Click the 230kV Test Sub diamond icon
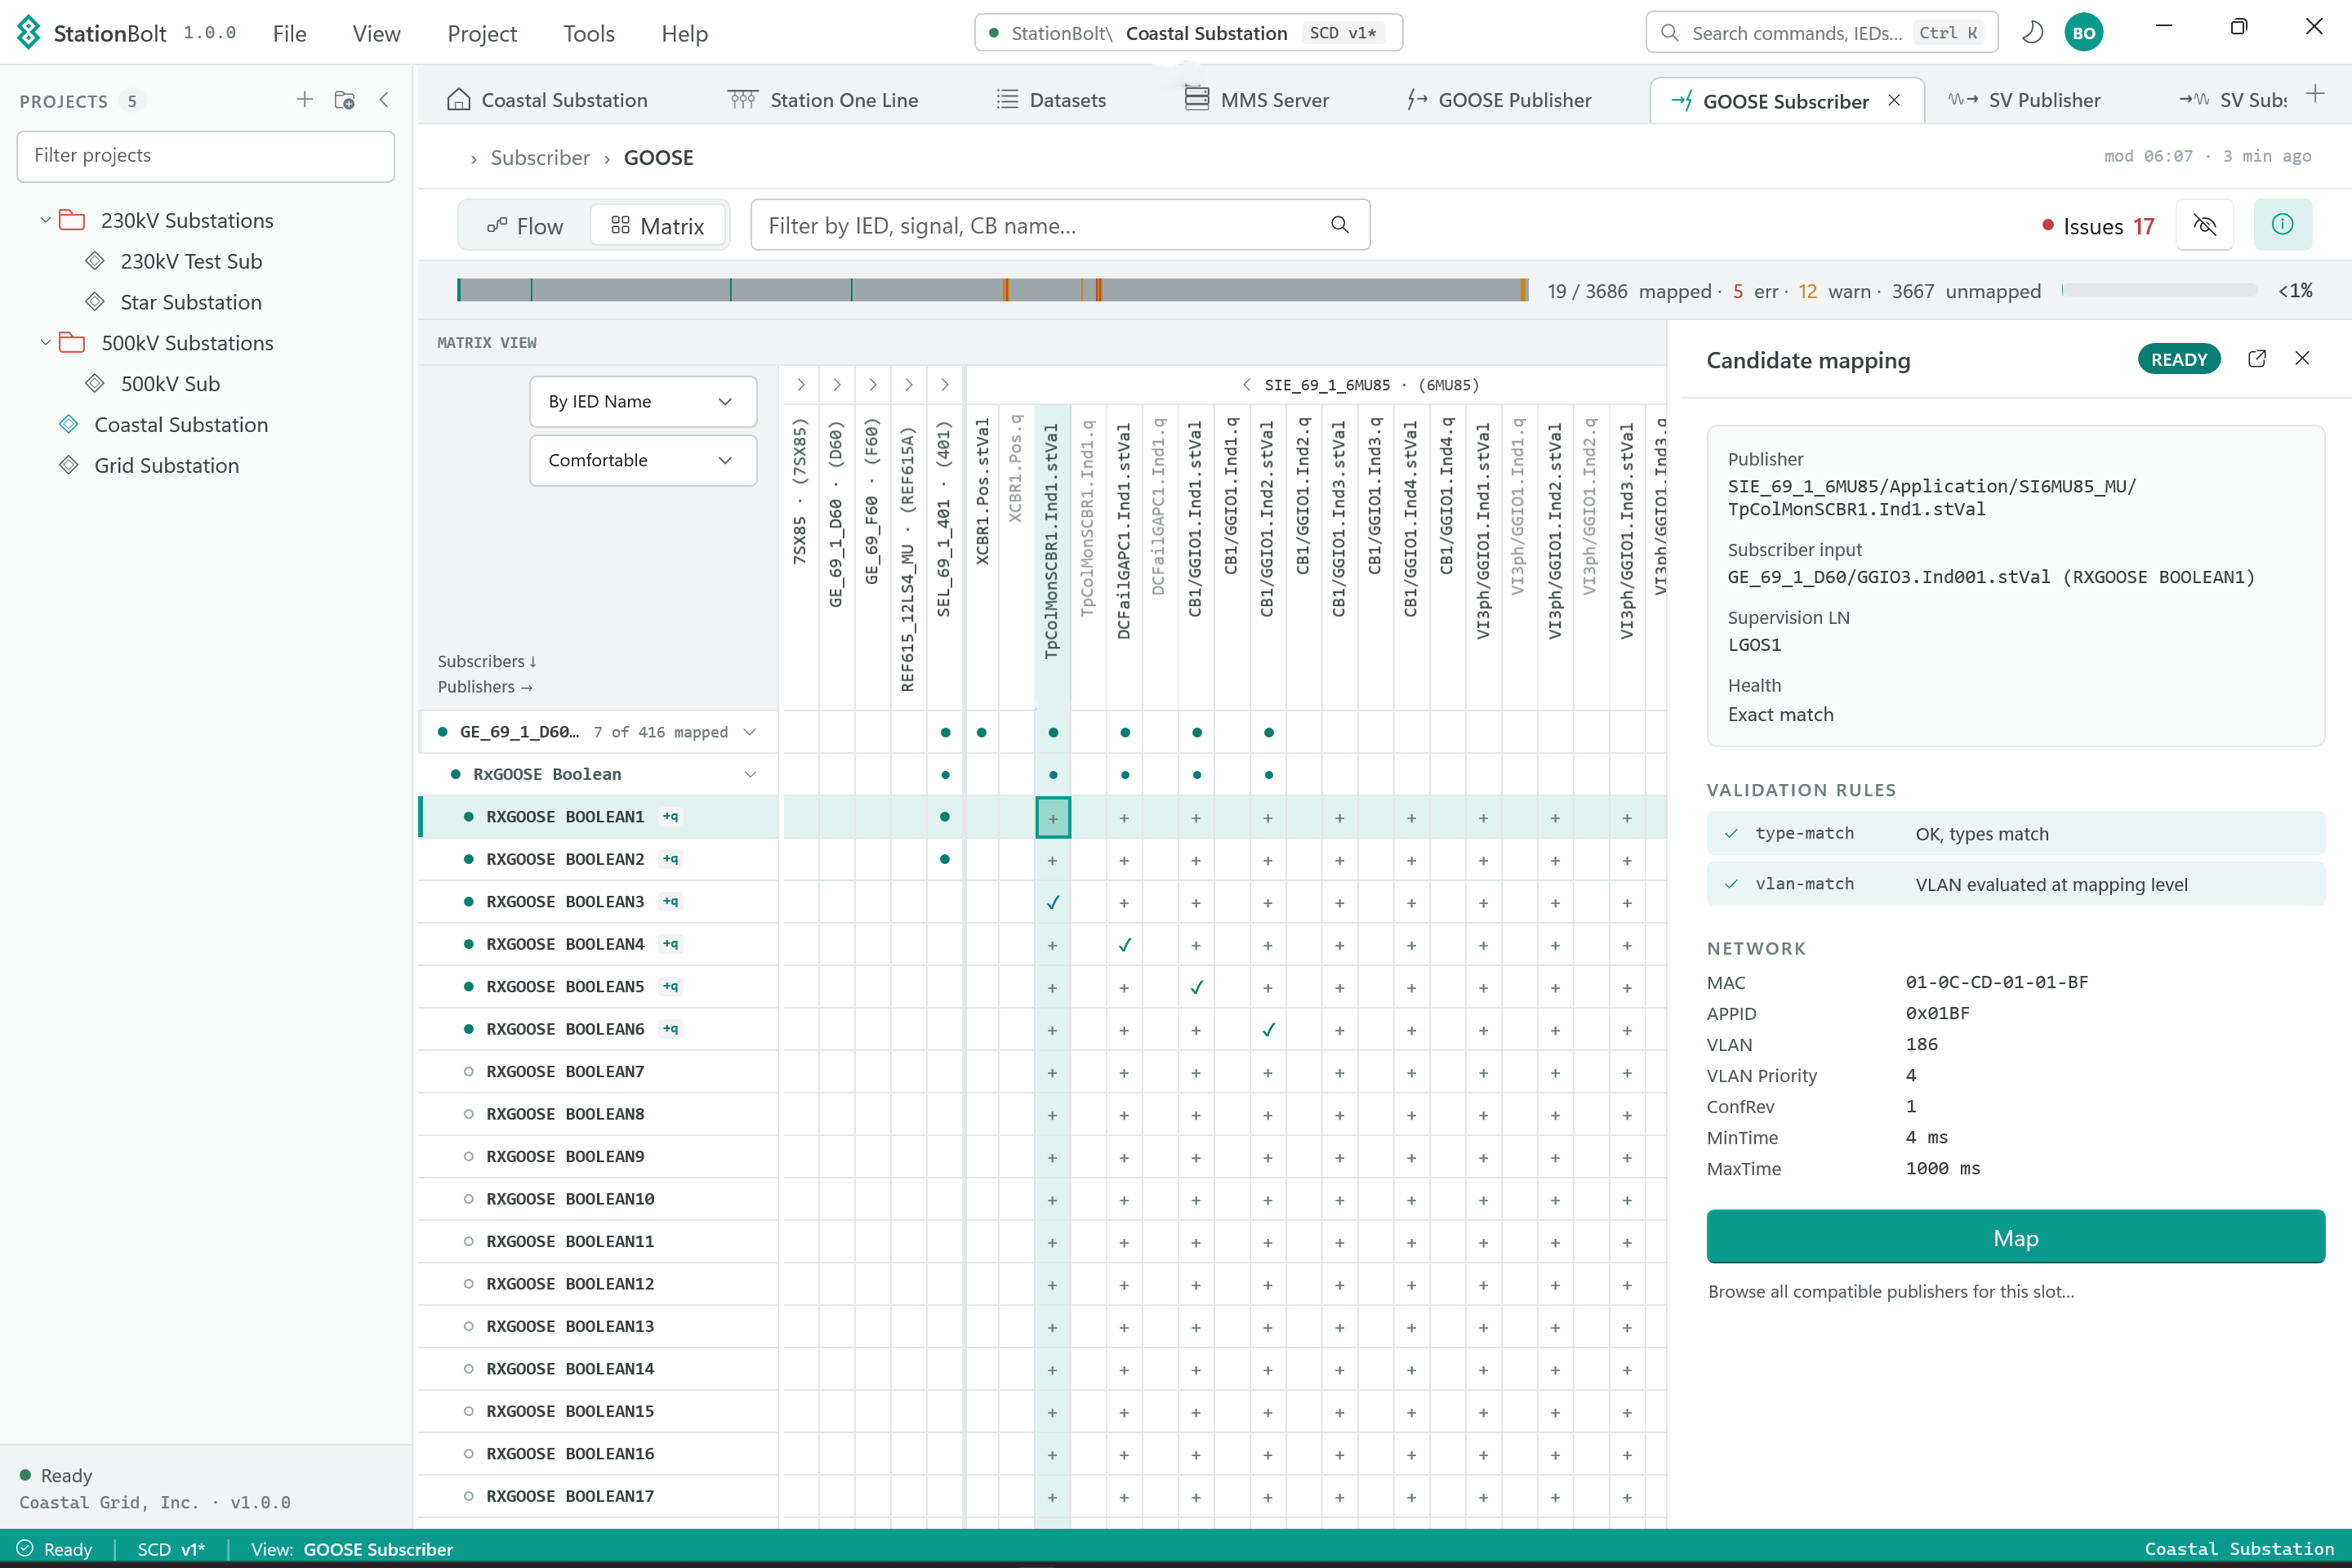This screenshot has height=1568, width=2352. [x=95, y=261]
